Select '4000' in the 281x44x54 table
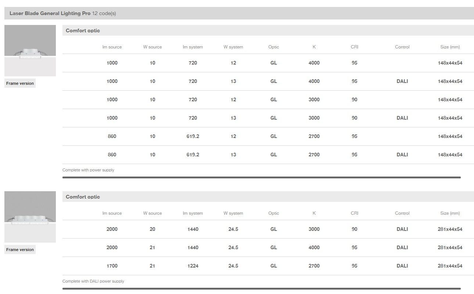474x294 pixels. coord(314,247)
